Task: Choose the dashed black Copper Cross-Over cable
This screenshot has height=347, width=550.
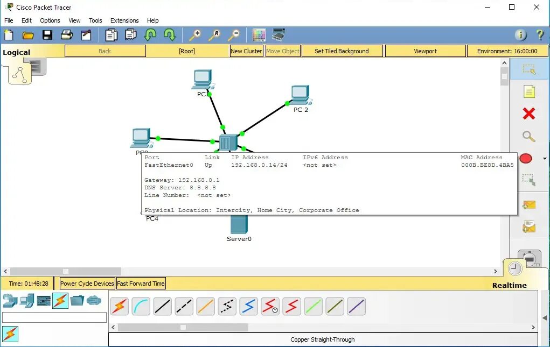Action: [x=184, y=307]
